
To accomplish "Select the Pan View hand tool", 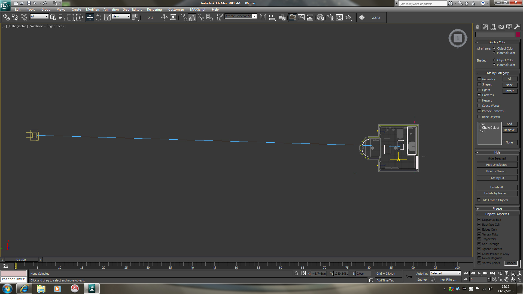I will coord(507,279).
